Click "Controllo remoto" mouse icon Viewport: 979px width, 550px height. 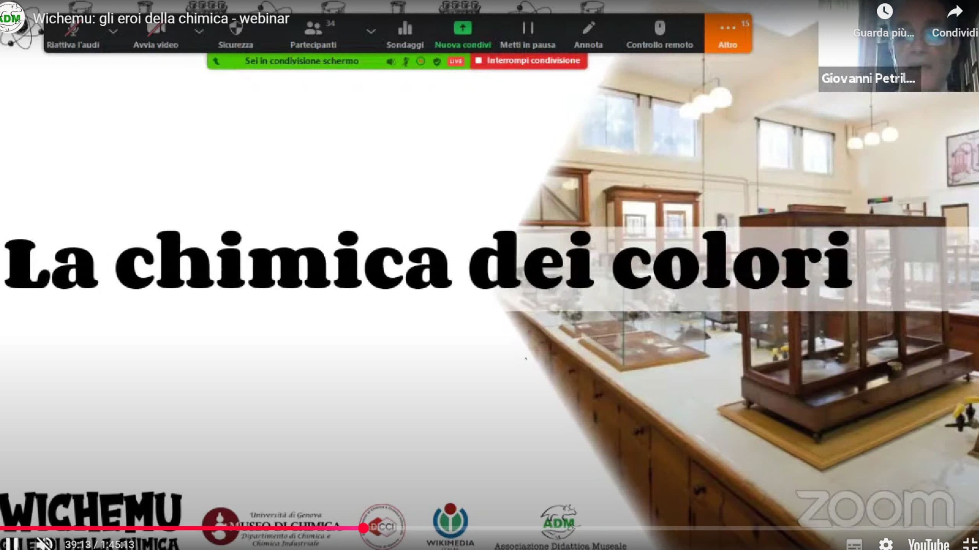point(660,35)
